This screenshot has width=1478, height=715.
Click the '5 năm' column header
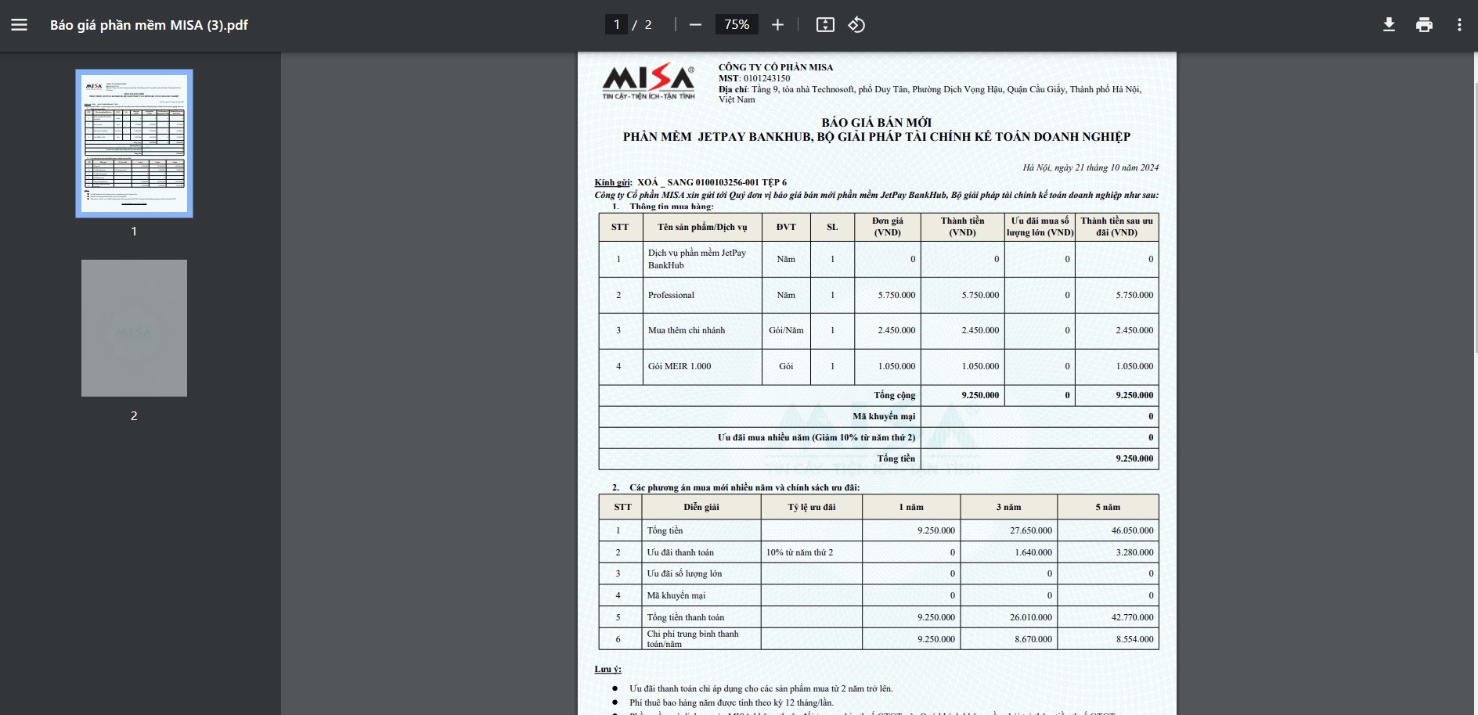(x=1107, y=507)
